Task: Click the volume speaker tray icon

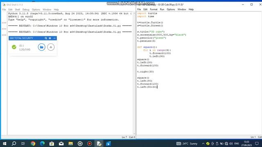Action: click(231, 143)
